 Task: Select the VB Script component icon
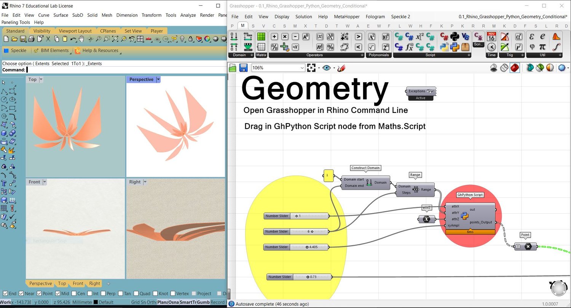pyautogui.click(x=465, y=37)
